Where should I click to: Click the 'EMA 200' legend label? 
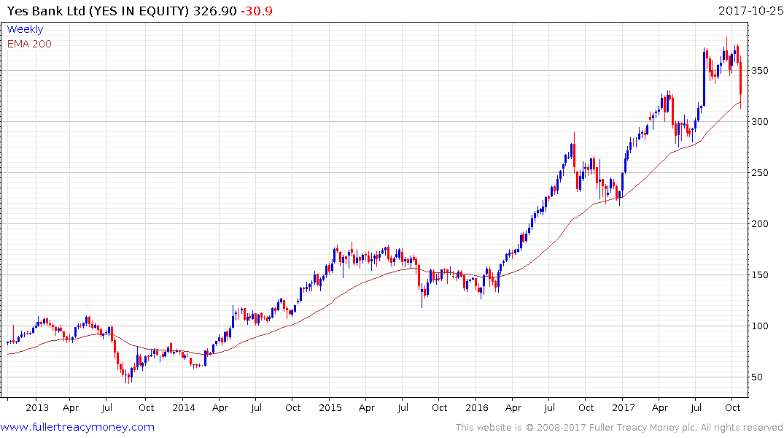(29, 44)
